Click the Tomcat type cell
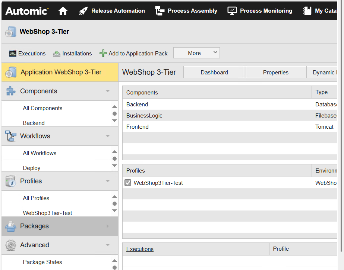Viewport: 344px width, 270px height. click(x=324, y=126)
